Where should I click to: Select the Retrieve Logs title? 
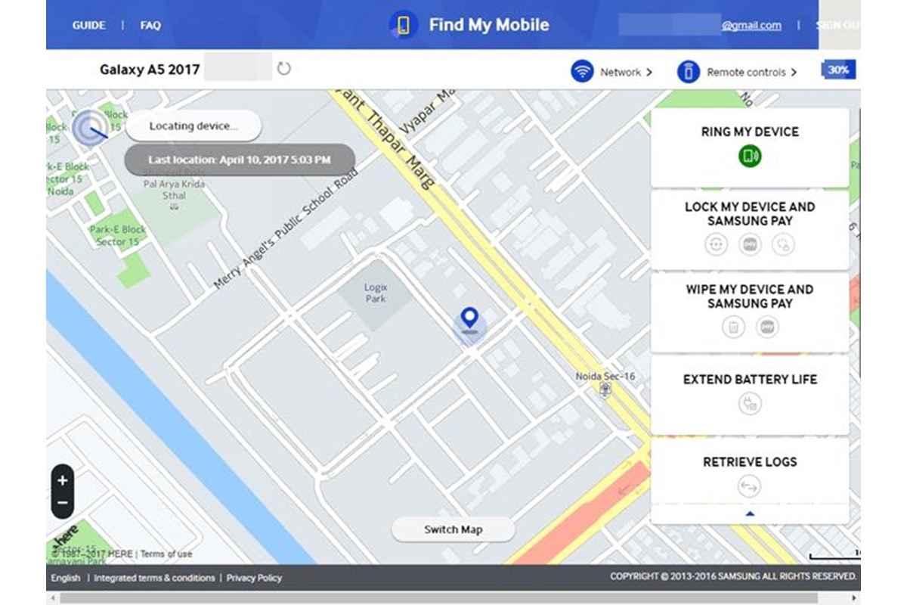click(750, 462)
